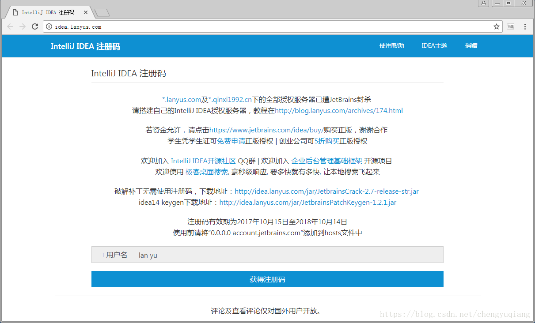Click text about adding account.jetbrains.com to hosts
The width and height of the screenshot is (535, 323).
click(x=267, y=233)
